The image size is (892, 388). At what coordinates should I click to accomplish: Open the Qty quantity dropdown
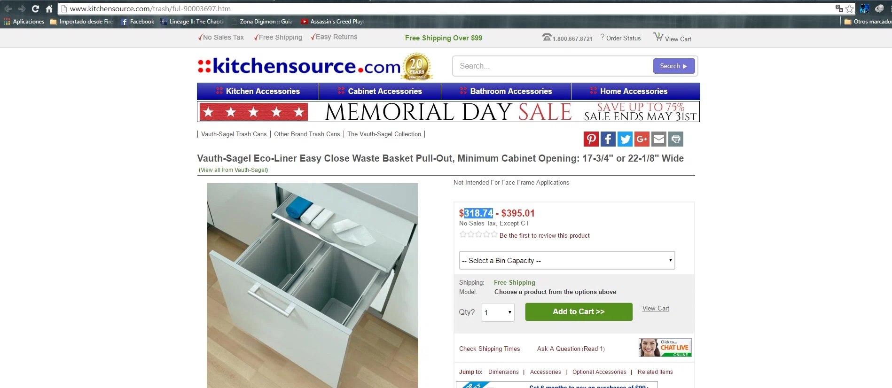pos(498,312)
